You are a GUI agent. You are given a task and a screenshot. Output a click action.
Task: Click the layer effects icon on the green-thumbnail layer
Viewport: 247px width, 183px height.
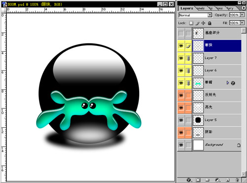click(x=233, y=83)
